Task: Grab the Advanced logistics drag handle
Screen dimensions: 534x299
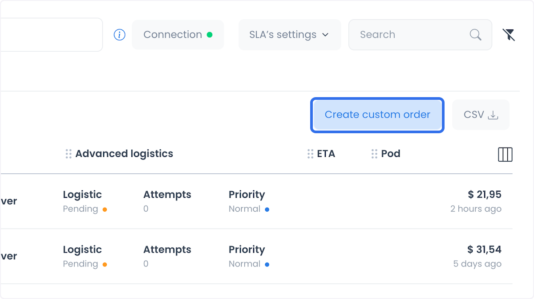Action: (x=69, y=154)
